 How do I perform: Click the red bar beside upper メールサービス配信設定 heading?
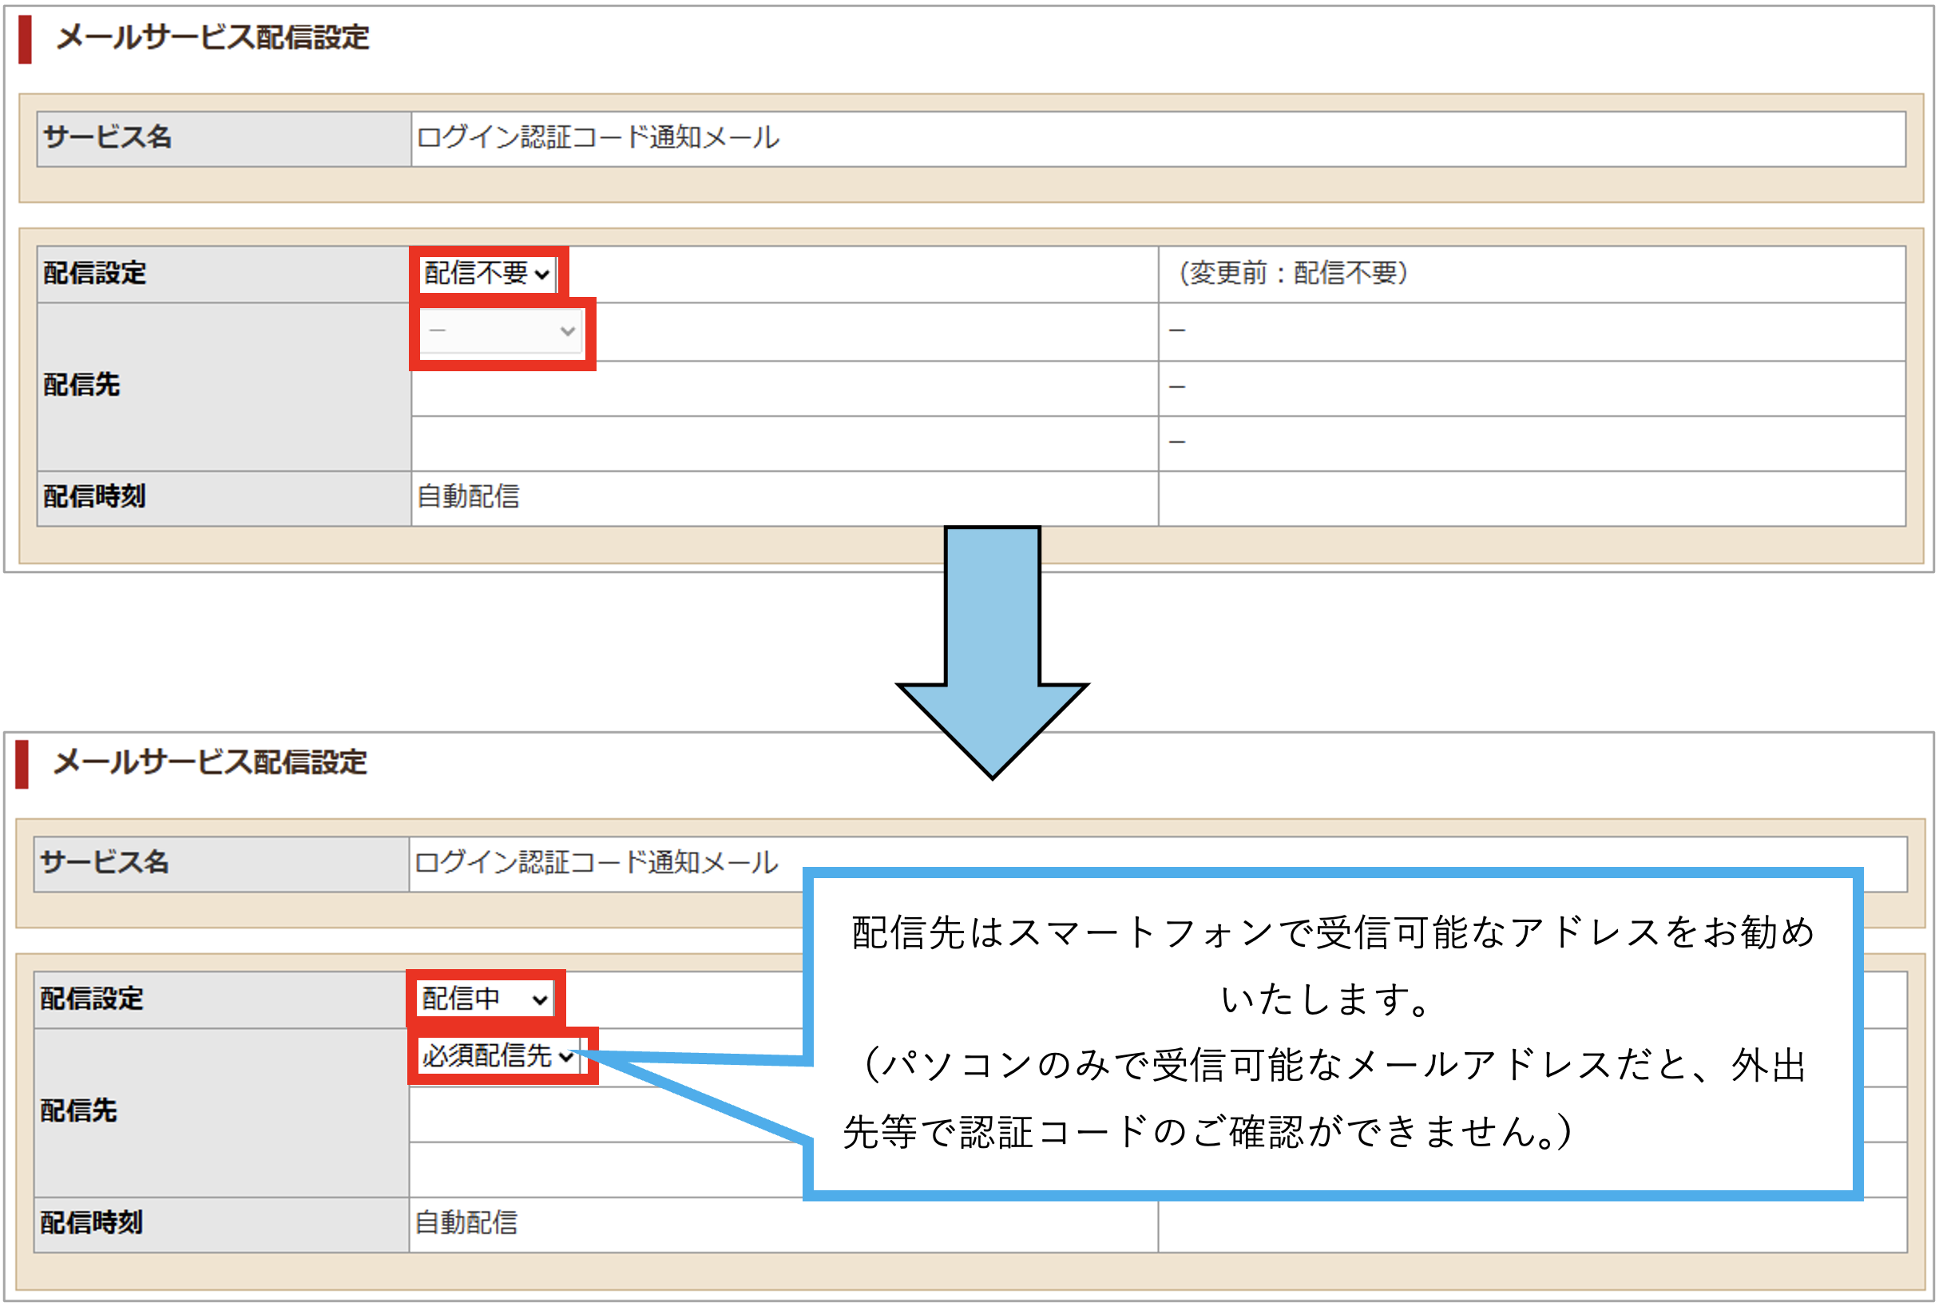pyautogui.click(x=25, y=39)
